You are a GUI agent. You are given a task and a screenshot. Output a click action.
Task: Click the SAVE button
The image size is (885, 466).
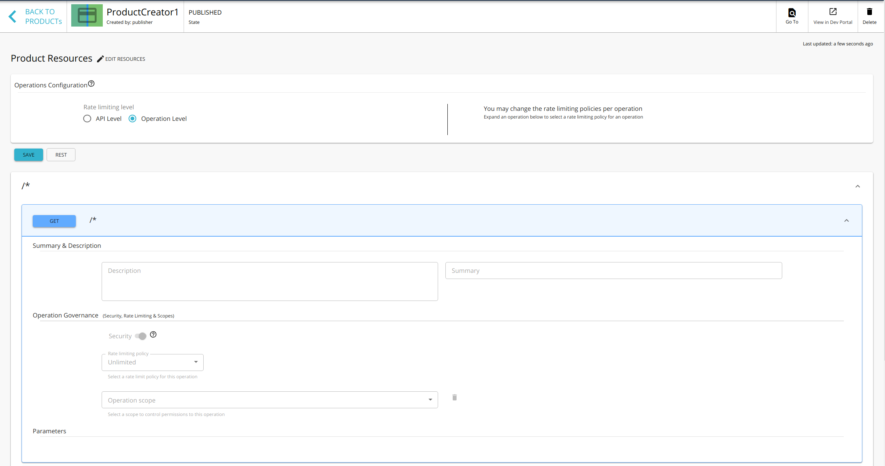[x=28, y=155]
